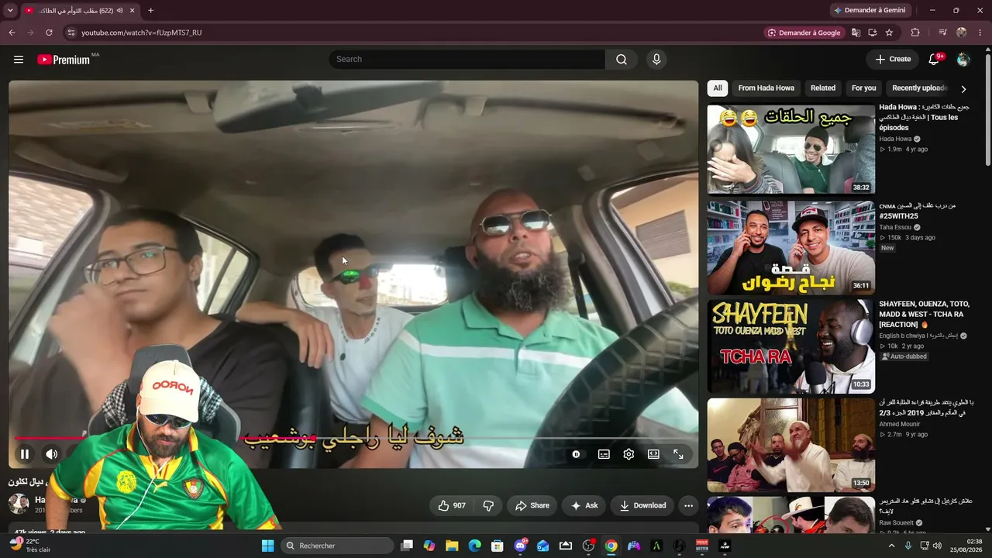The height and width of the screenshot is (558, 992).
Task: Seek using the video progress bar
Action: pos(353,439)
